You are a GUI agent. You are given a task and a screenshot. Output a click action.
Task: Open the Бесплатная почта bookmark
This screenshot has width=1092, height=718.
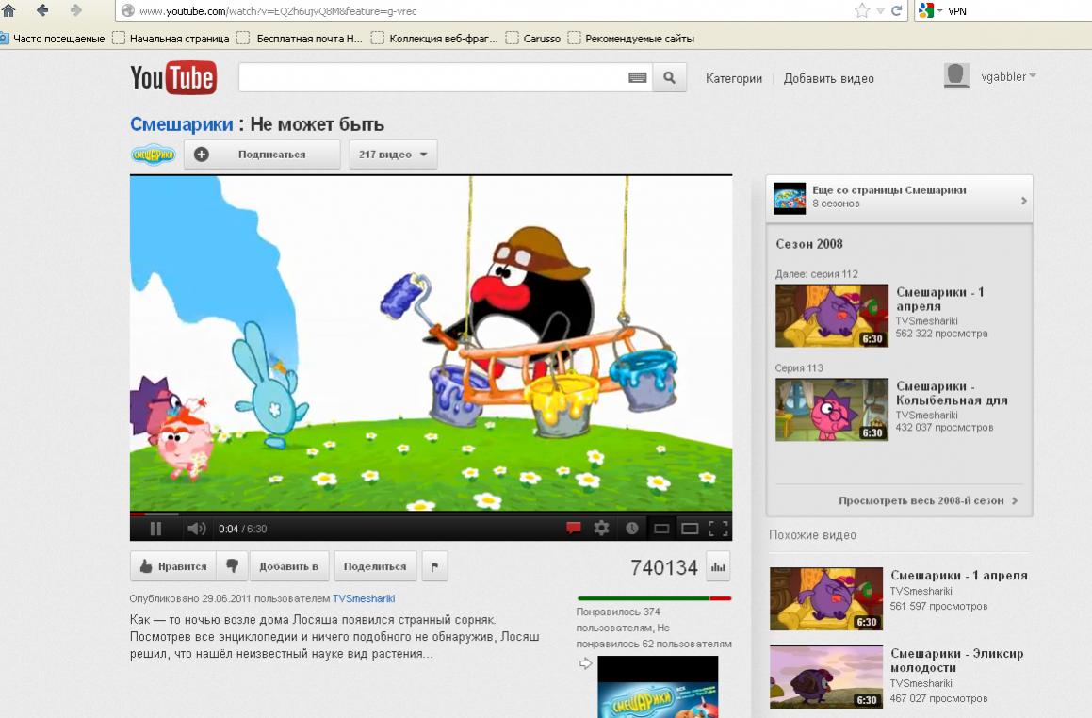pos(301,39)
